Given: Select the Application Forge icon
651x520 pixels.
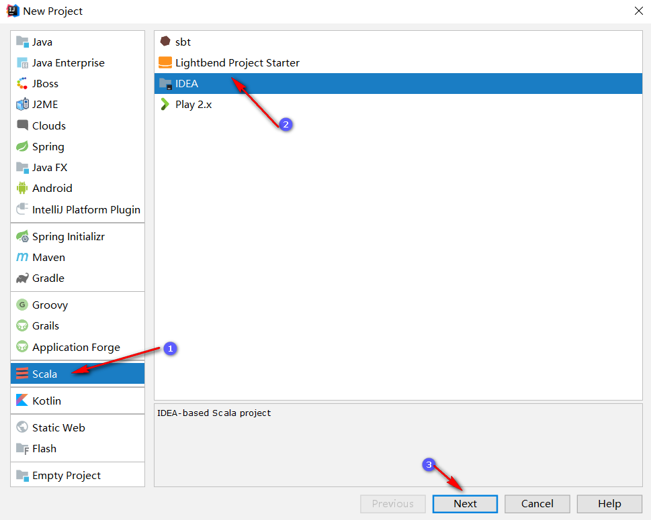Looking at the screenshot, I should pyautogui.click(x=22, y=347).
